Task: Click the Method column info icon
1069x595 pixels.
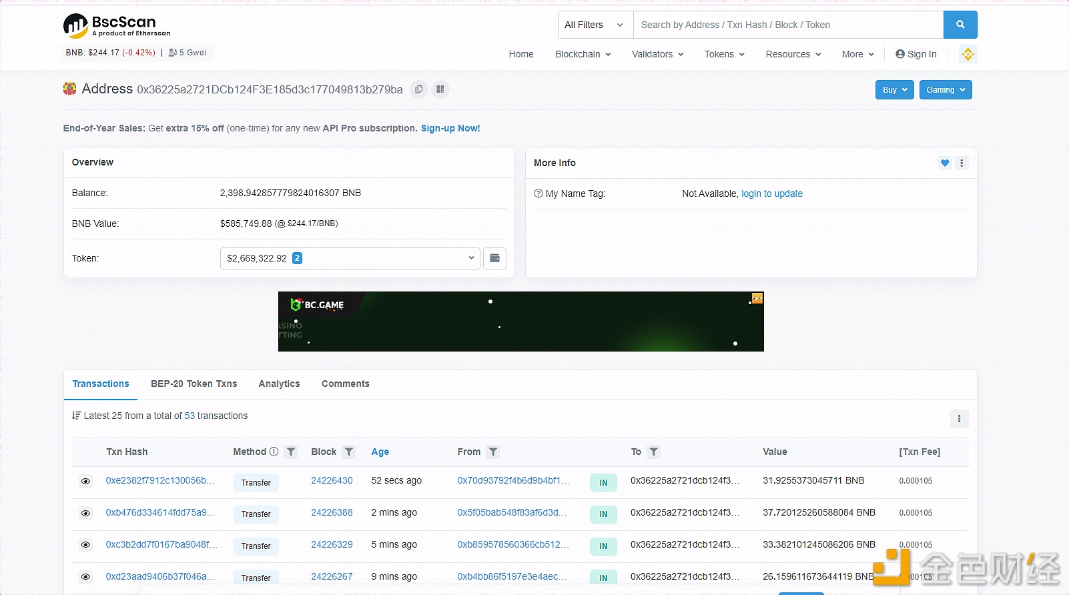Action: (274, 452)
